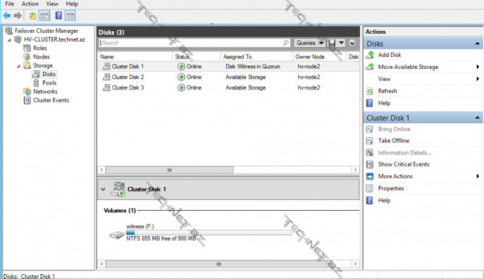Click the Cluster Events icon in tree
484x279 pixels.
click(27, 100)
